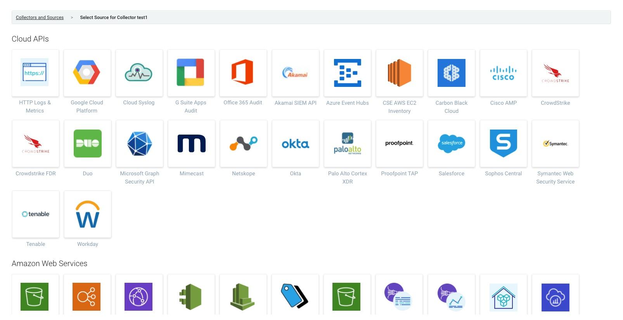623x320 pixels.
Task: Pick the Cisco AMP source tile
Action: 504,73
